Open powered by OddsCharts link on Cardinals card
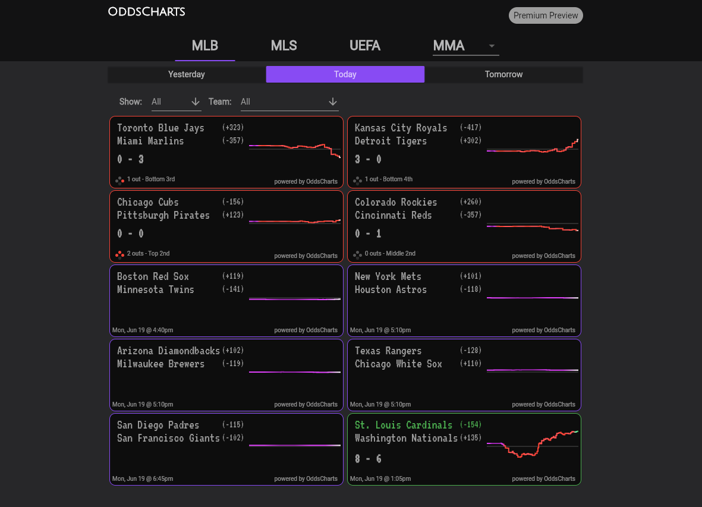 point(543,478)
